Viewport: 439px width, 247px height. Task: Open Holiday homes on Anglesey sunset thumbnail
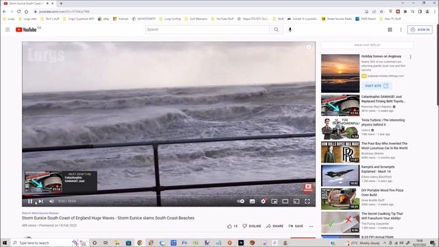tap(340, 73)
